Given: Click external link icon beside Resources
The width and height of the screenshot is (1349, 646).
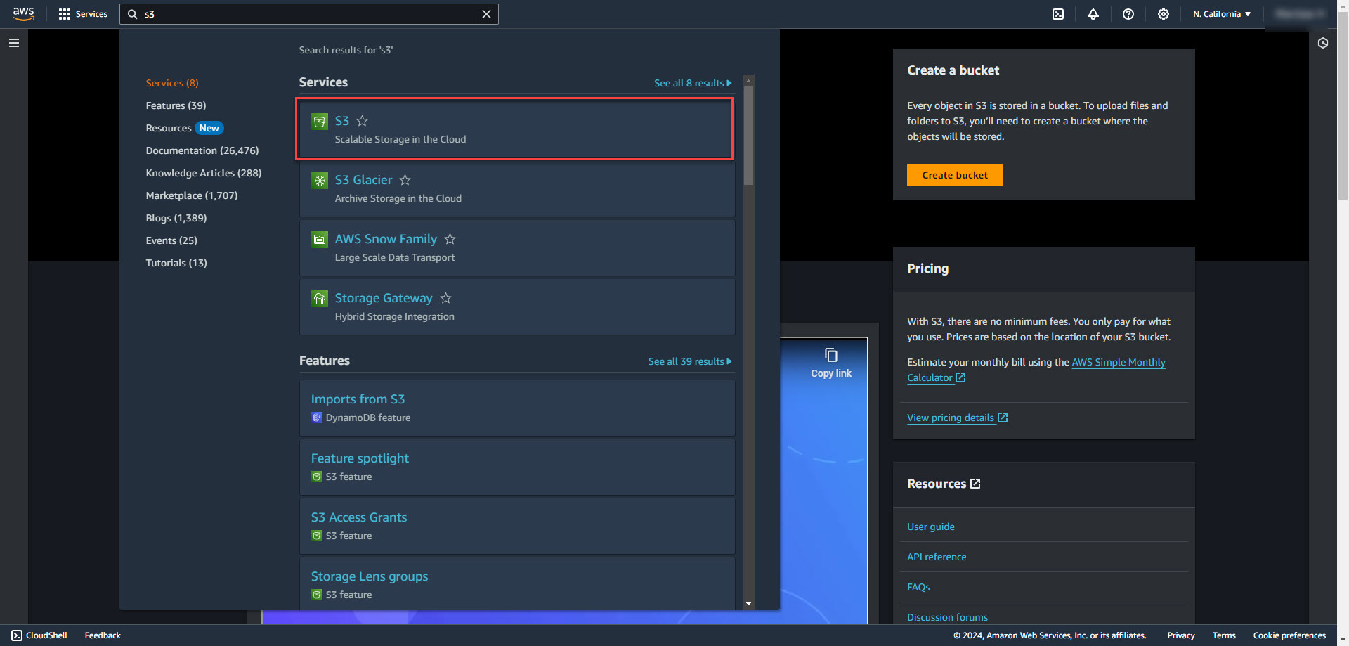Looking at the screenshot, I should pos(975,484).
